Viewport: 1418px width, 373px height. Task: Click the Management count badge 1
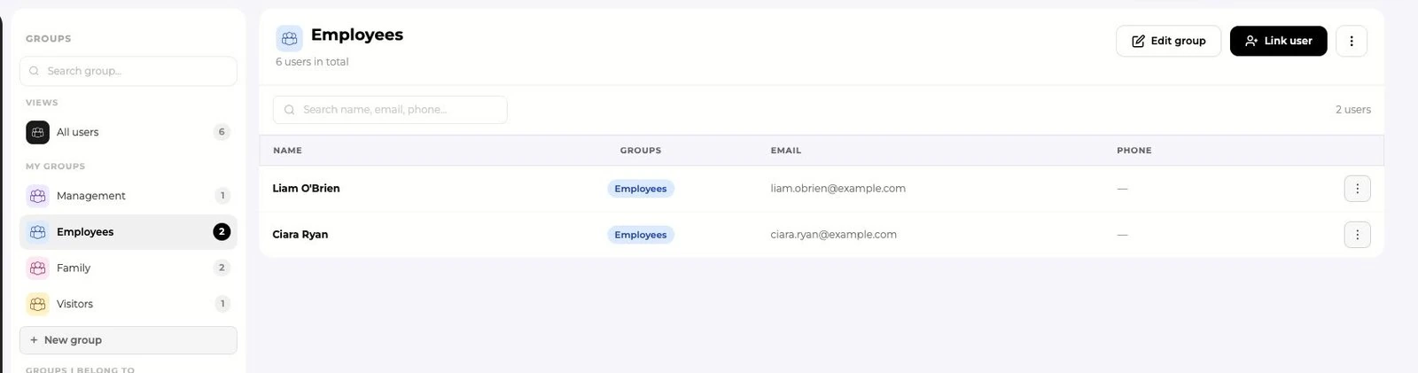point(222,196)
